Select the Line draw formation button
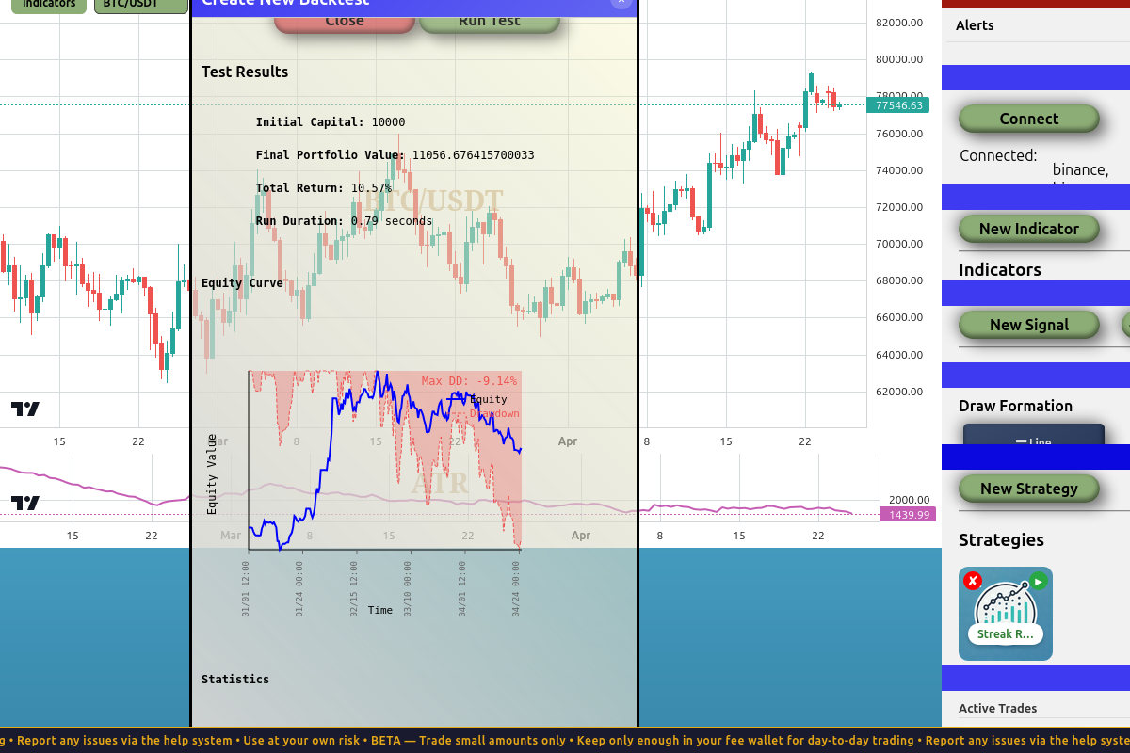This screenshot has width=1130, height=753. click(x=1034, y=434)
